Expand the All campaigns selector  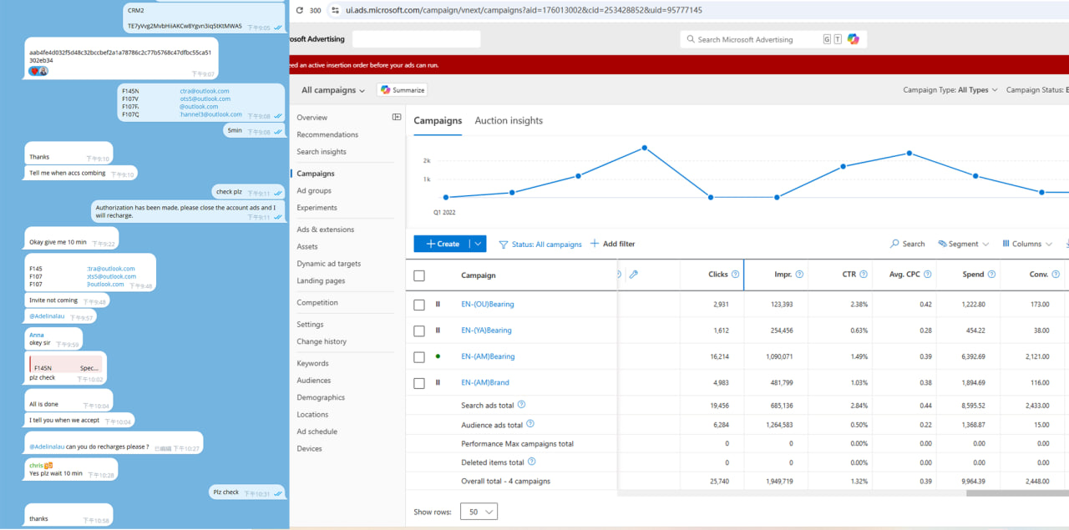pos(333,90)
